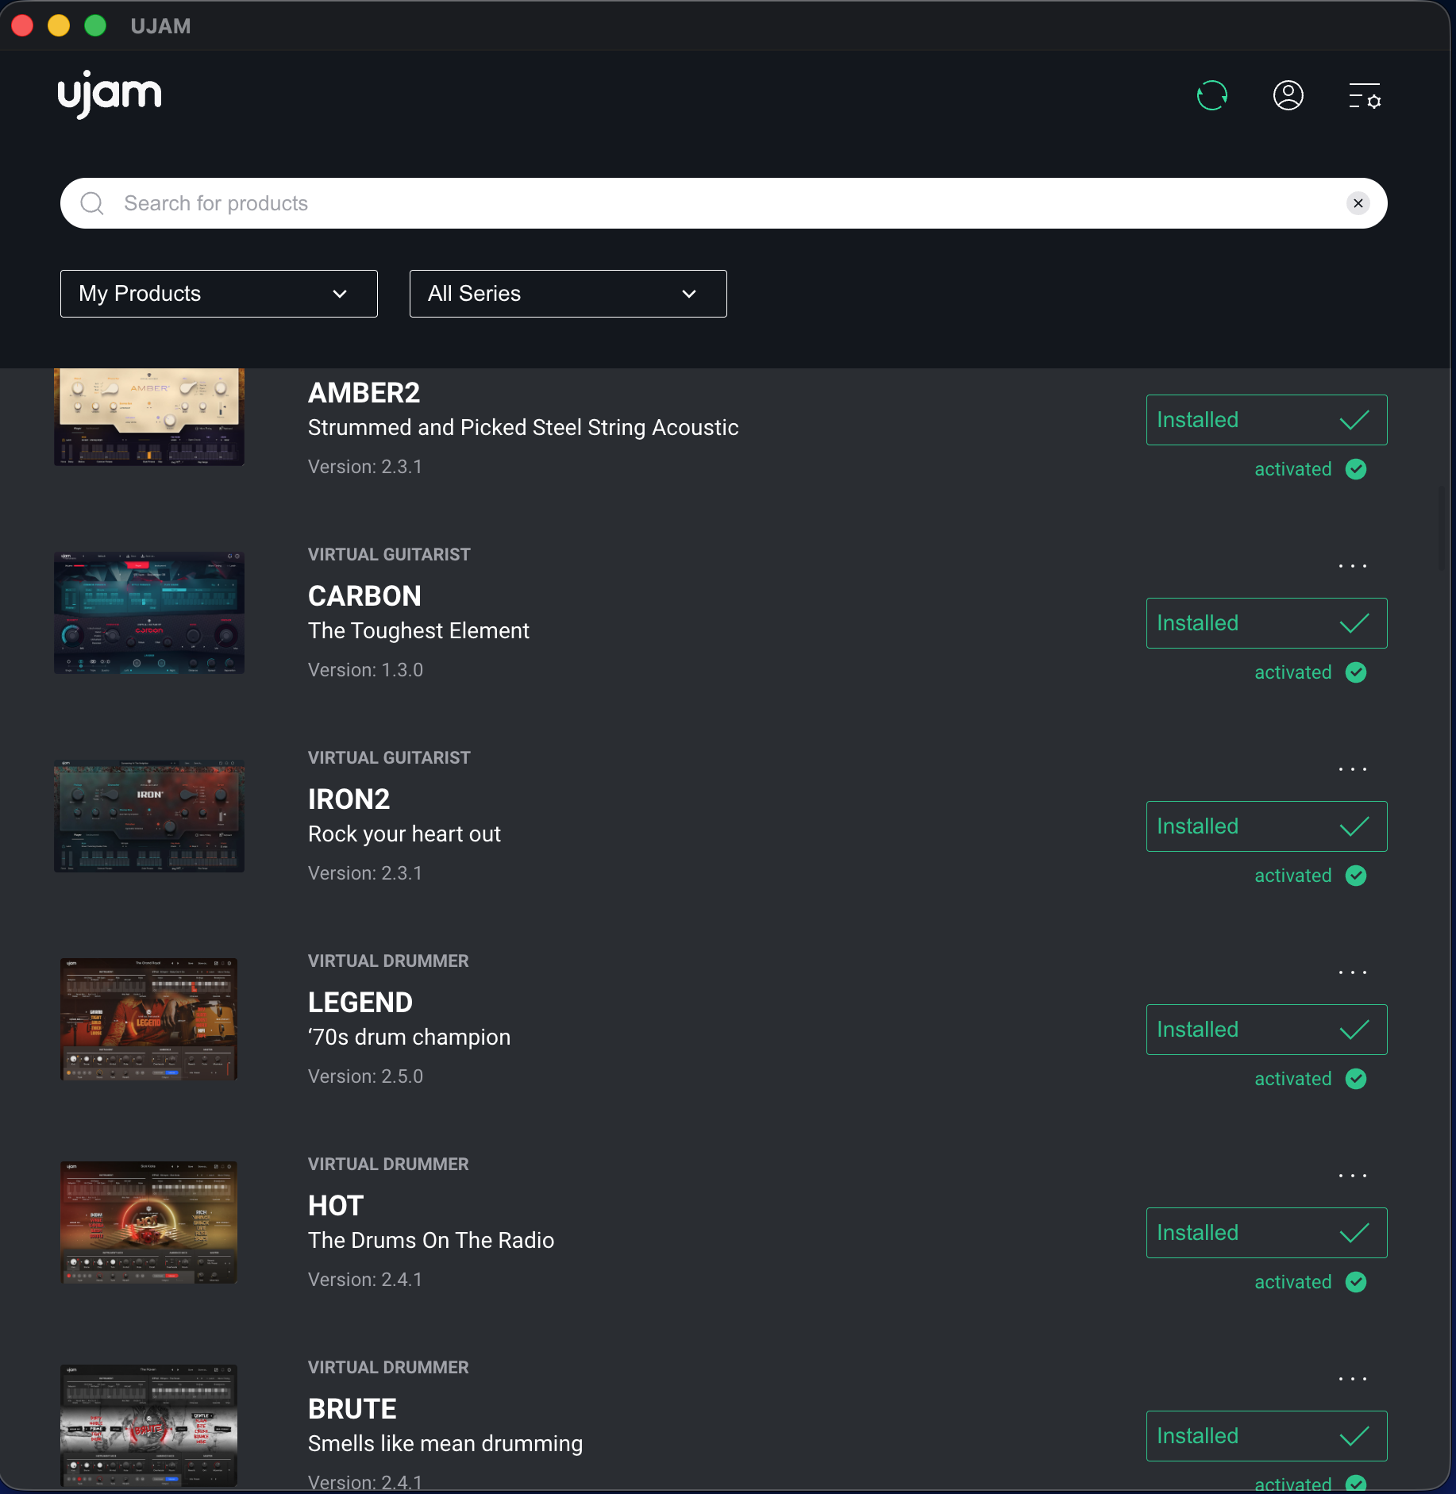Open the Installed dropdown for HOT
1456x1494 pixels.
point(1267,1233)
